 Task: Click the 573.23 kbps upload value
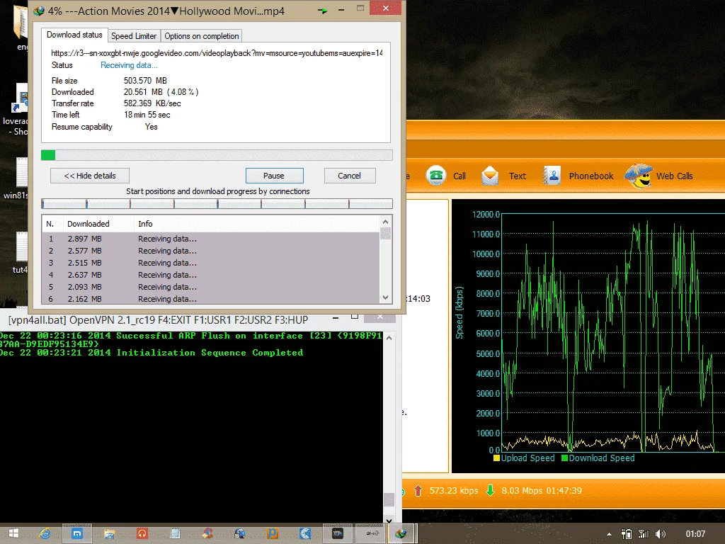tap(454, 491)
